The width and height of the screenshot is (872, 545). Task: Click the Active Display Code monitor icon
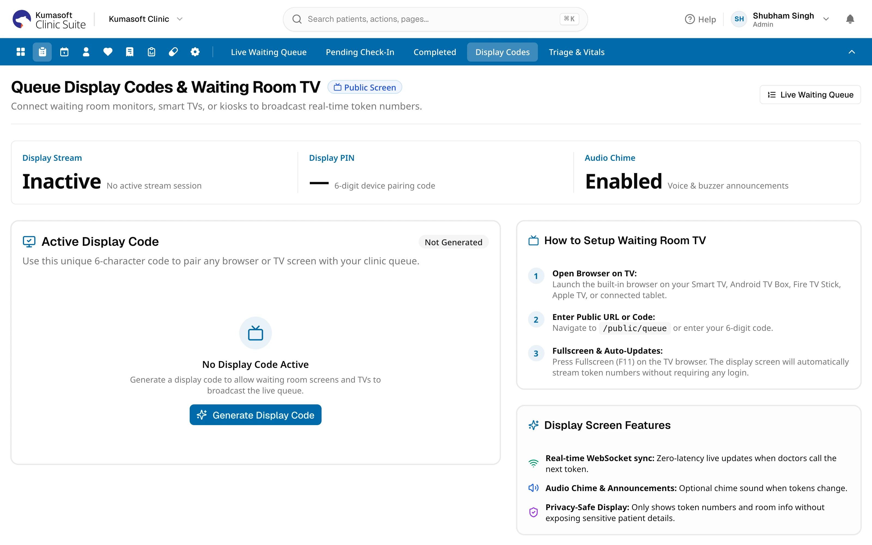point(29,241)
